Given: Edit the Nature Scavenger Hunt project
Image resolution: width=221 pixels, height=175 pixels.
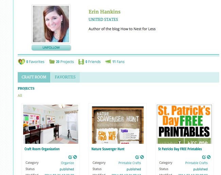Looking at the screenshot, I should click(137, 157).
